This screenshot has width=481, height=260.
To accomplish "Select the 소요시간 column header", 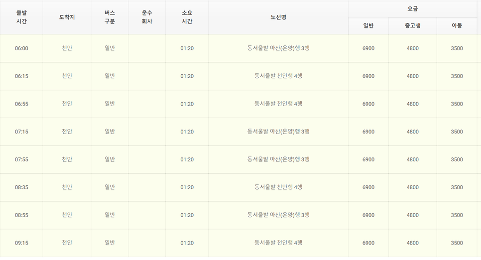I will pos(187,17).
